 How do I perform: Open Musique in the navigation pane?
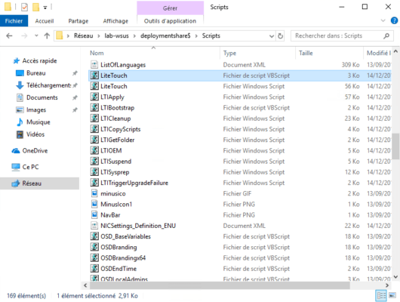pos(38,122)
